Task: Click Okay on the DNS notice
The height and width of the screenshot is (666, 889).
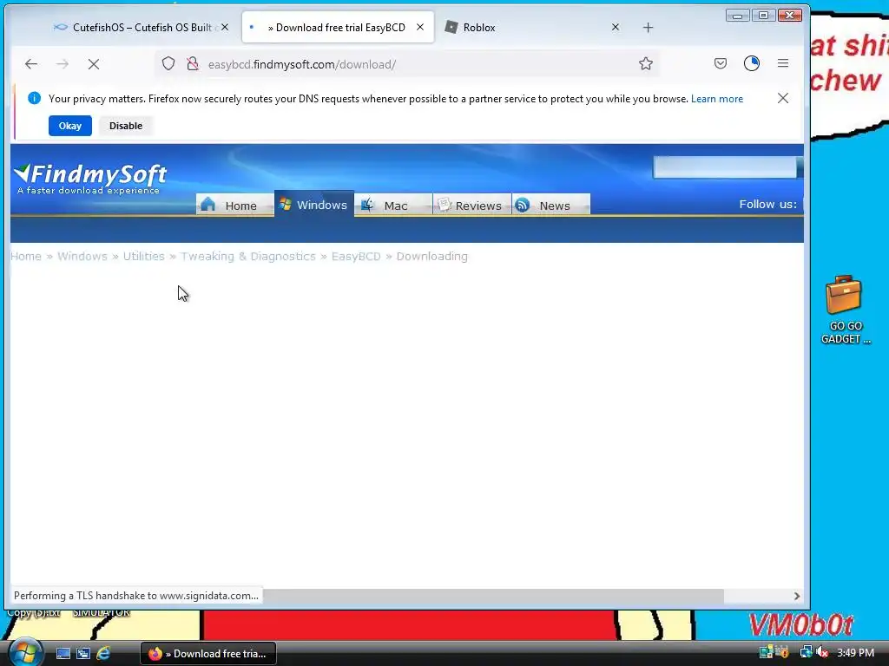Action: point(70,126)
